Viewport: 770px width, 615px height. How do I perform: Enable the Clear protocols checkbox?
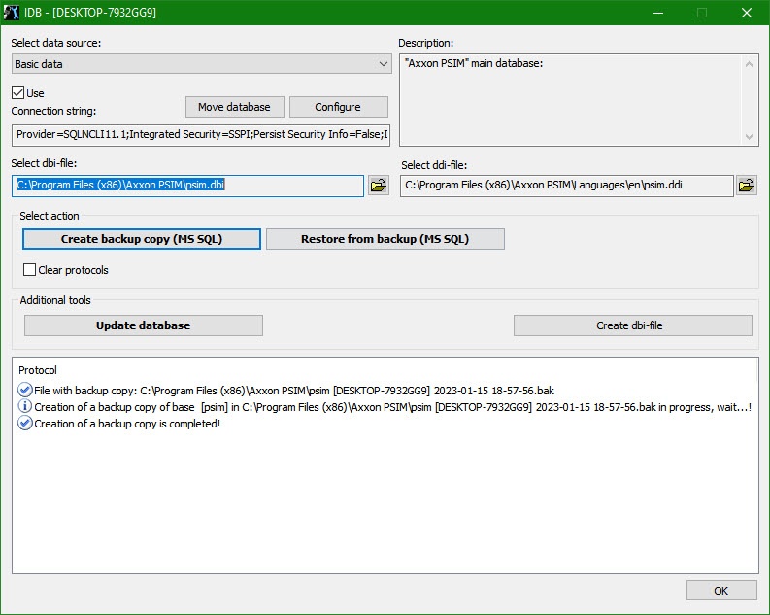29,270
